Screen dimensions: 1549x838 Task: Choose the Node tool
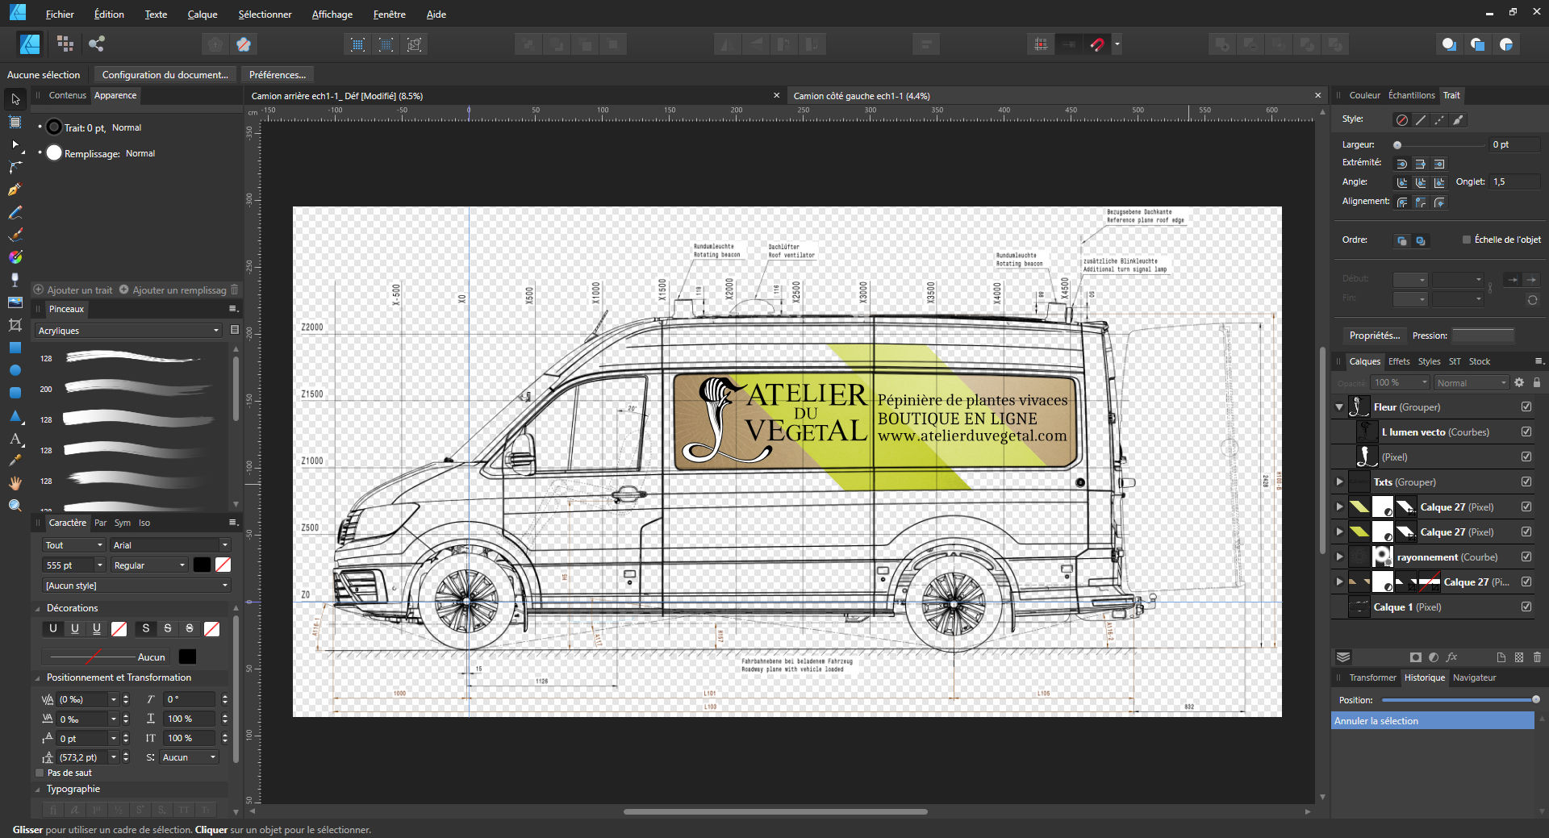[x=15, y=144]
